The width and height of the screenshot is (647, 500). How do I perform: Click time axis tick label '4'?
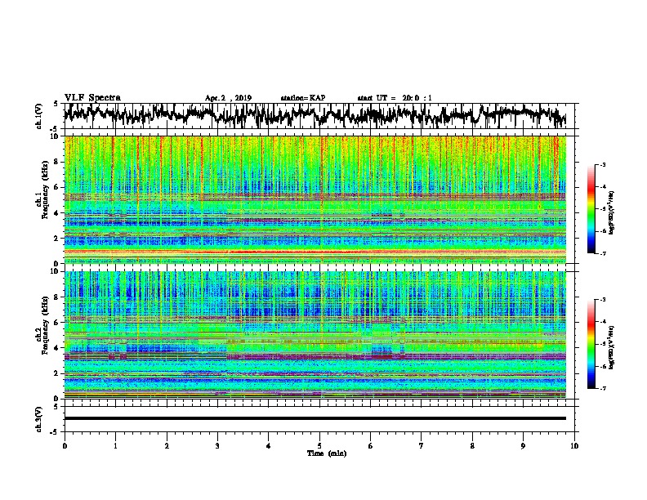(269, 446)
